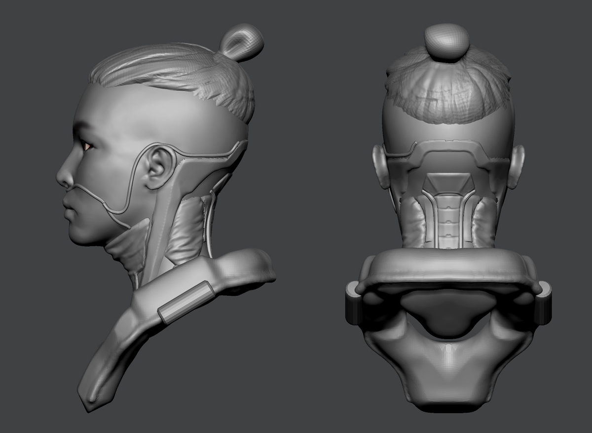Click the left ear on the back-view model
The image size is (592, 433).
pyautogui.click(x=380, y=166)
